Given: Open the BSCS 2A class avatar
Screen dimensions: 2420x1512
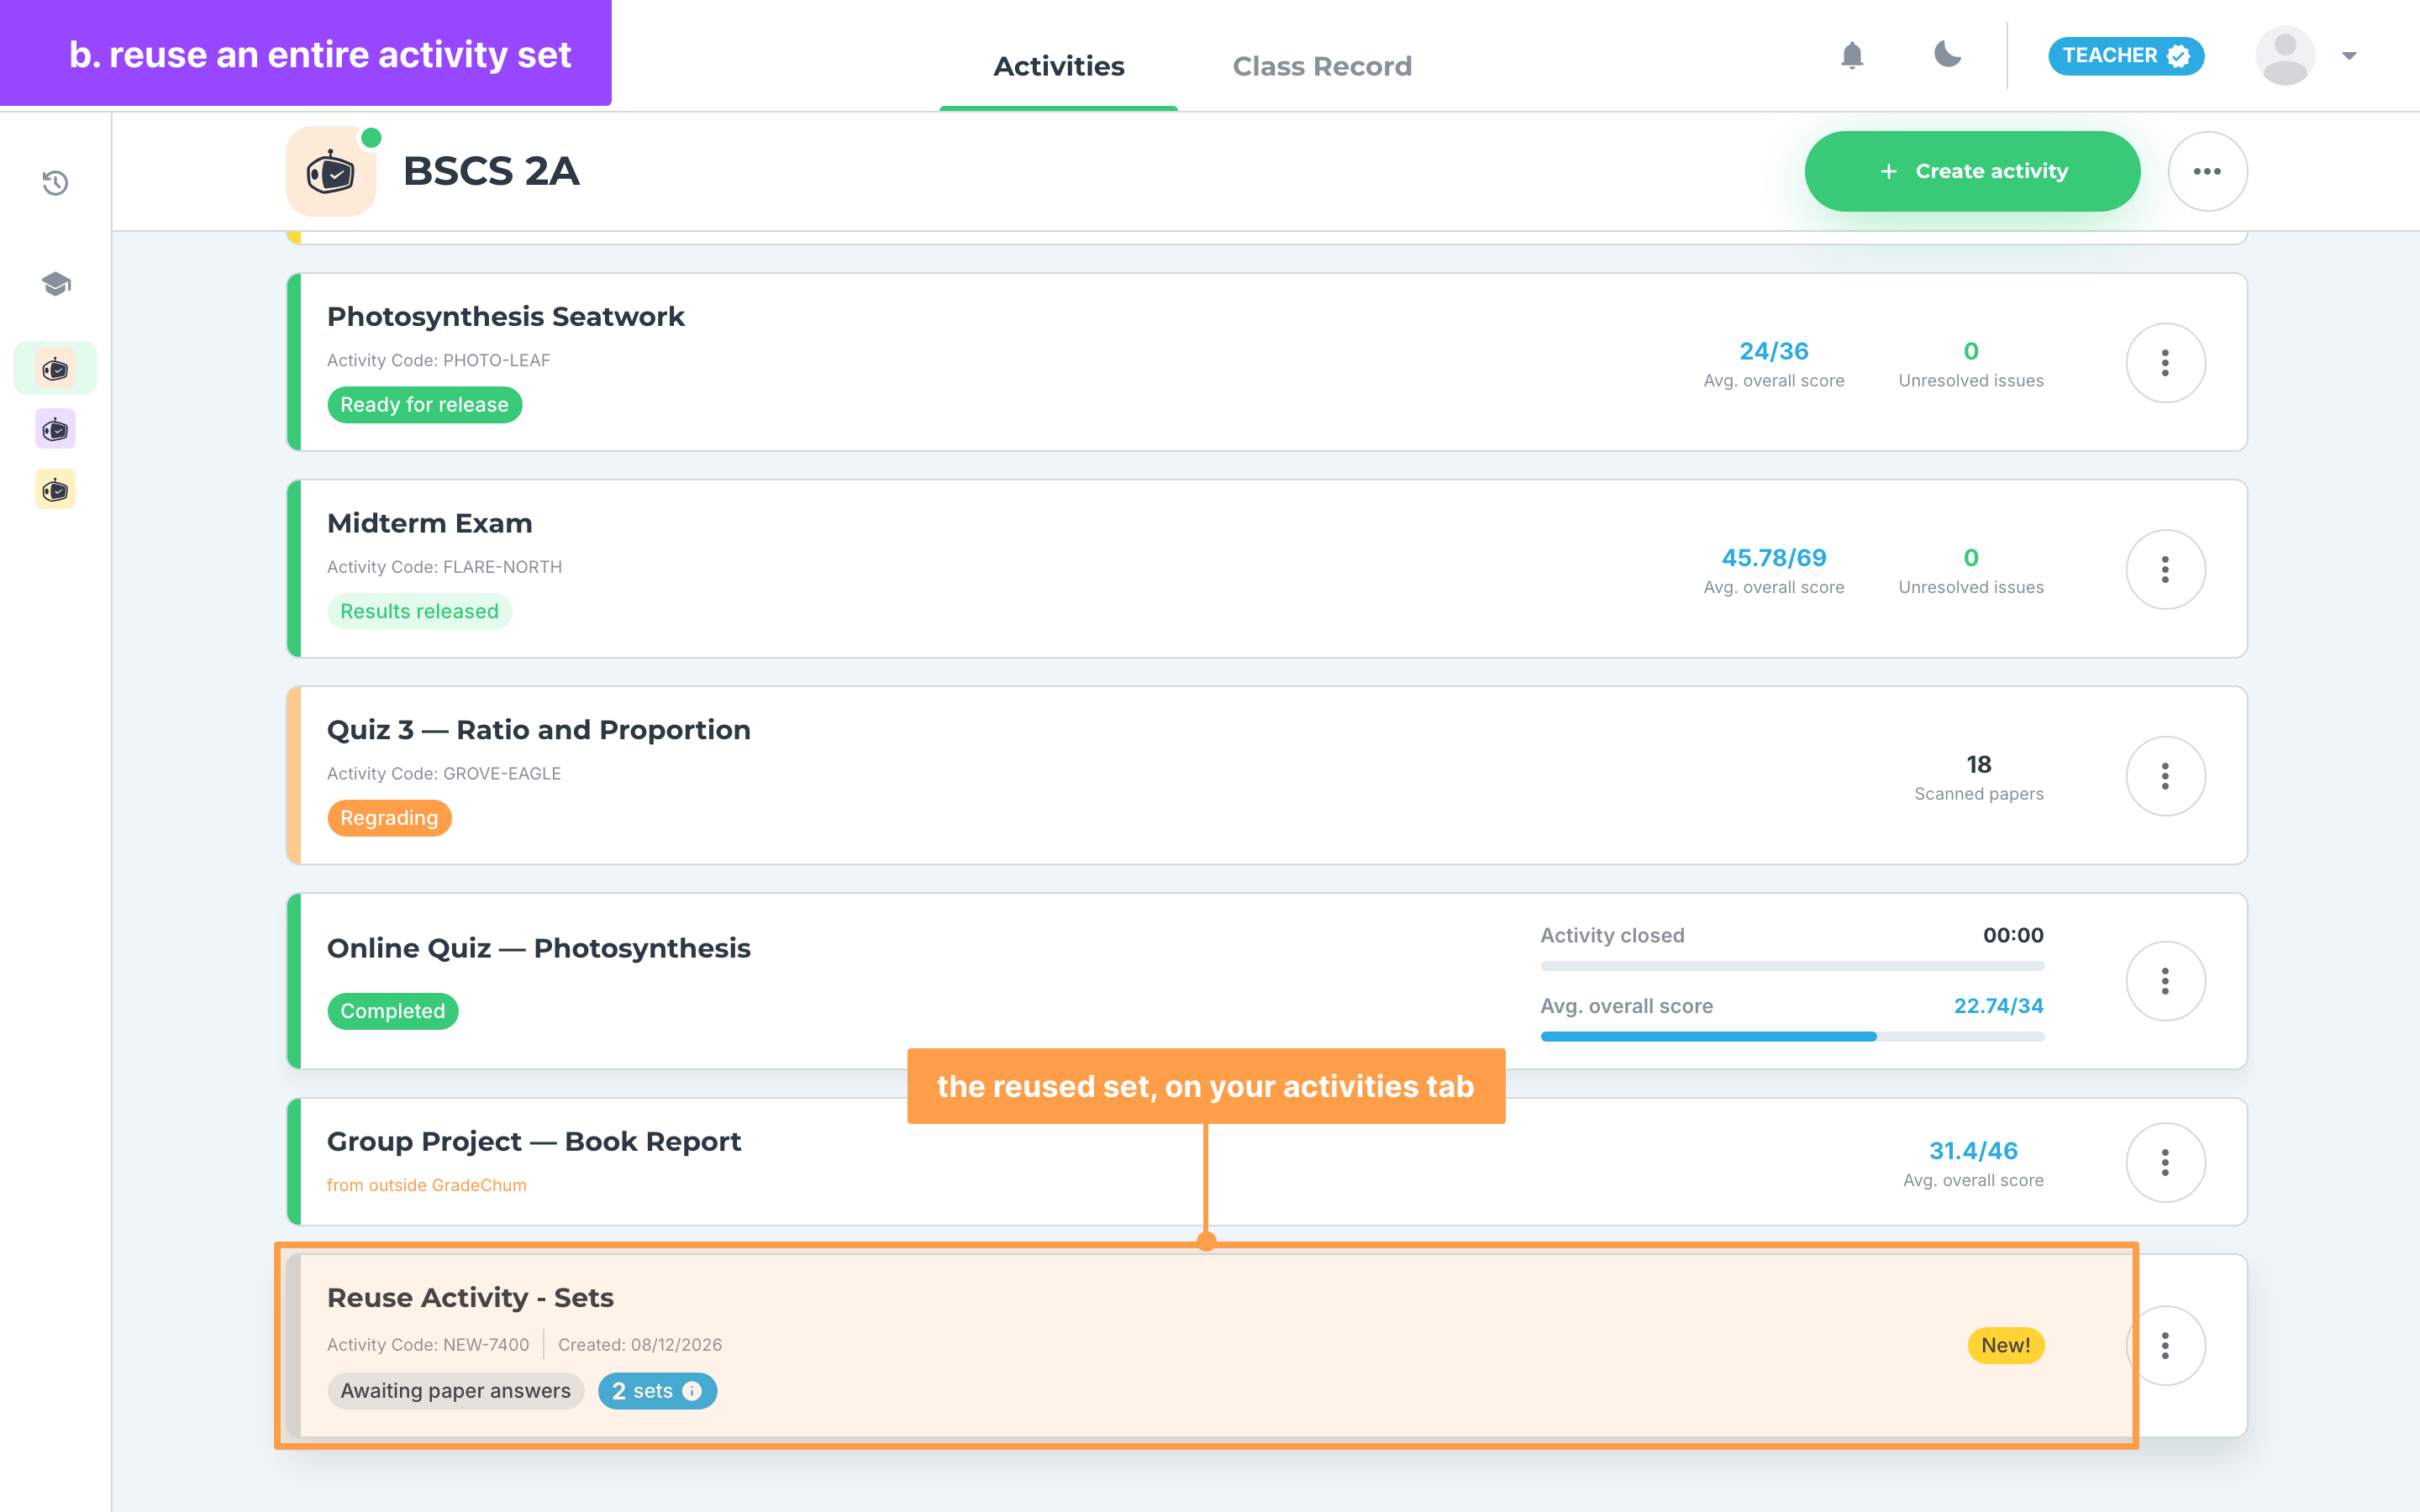Looking at the screenshot, I should (331, 171).
